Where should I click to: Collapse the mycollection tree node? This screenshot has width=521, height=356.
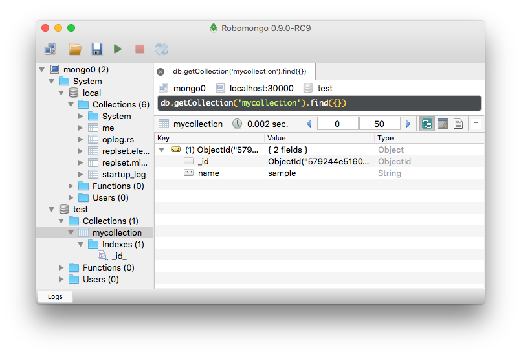pos(71,232)
